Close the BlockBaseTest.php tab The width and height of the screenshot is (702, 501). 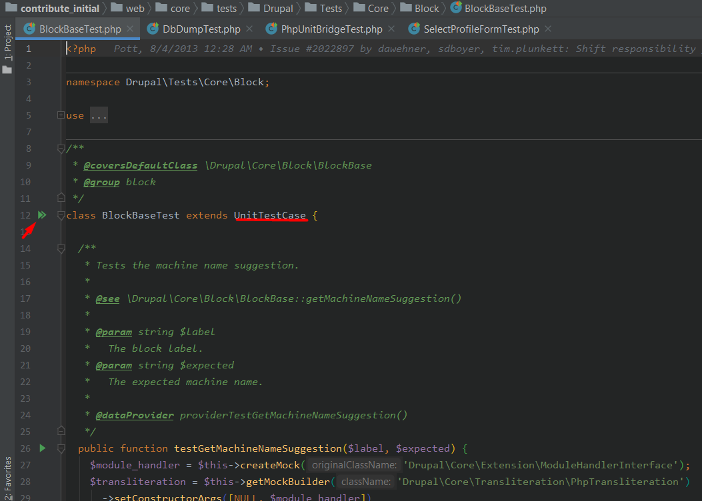pos(130,29)
